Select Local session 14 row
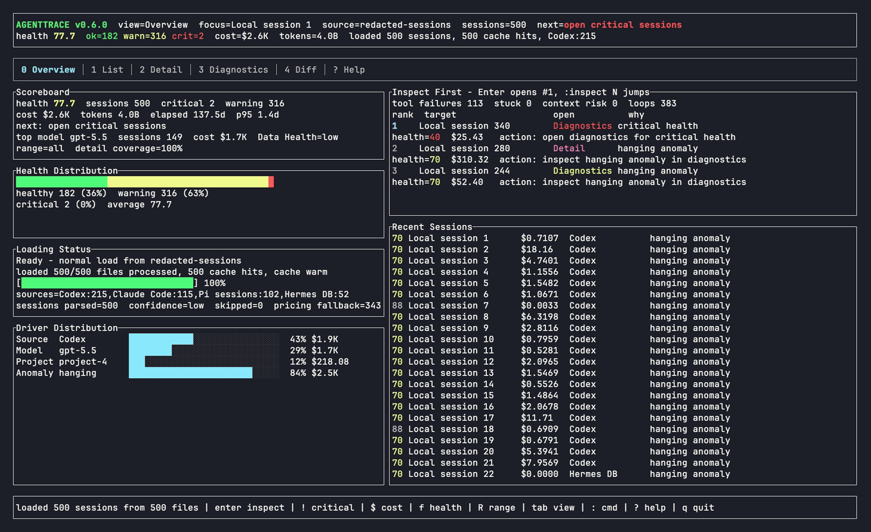 (561, 384)
